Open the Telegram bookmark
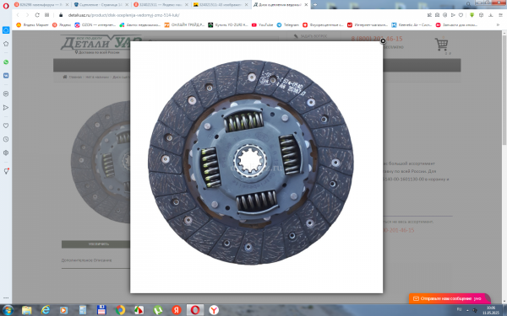The width and height of the screenshot is (507, 316). (288, 24)
